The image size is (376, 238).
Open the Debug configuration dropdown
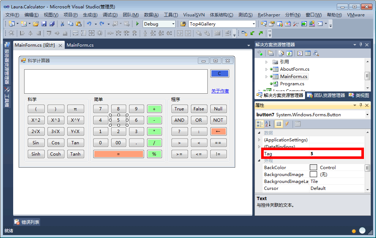click(x=173, y=24)
